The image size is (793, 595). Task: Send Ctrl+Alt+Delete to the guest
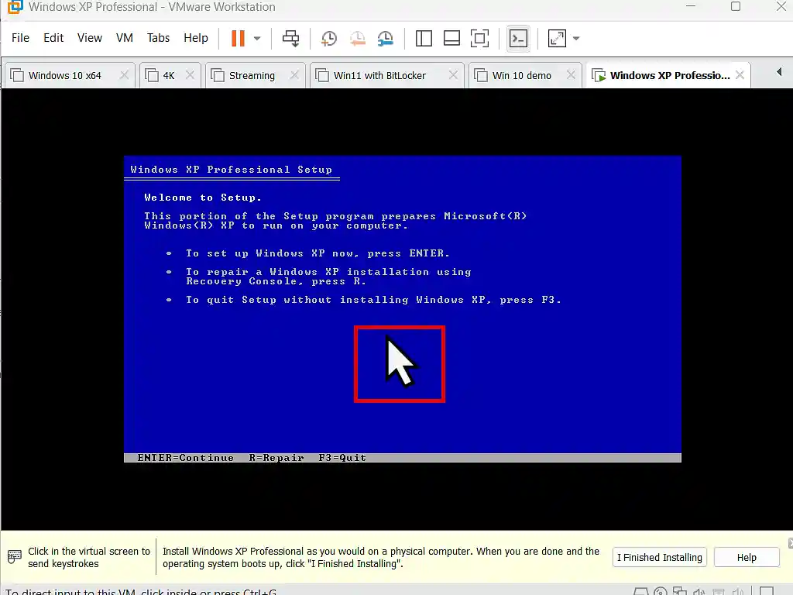tap(290, 37)
